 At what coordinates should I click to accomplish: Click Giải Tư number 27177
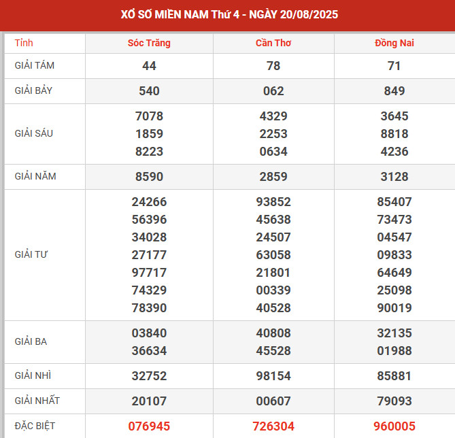point(149,255)
